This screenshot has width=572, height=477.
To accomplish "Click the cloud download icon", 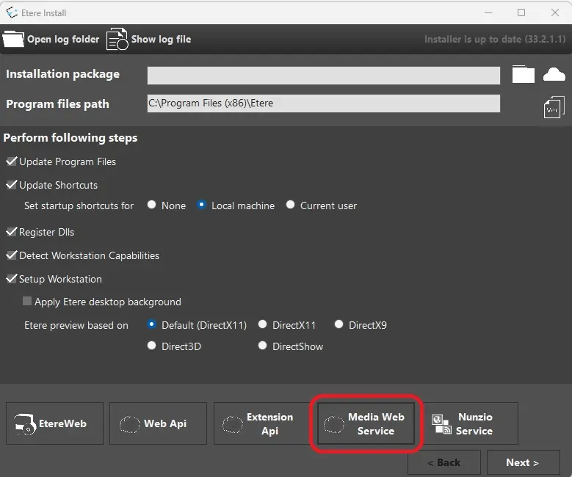I will click(x=554, y=75).
